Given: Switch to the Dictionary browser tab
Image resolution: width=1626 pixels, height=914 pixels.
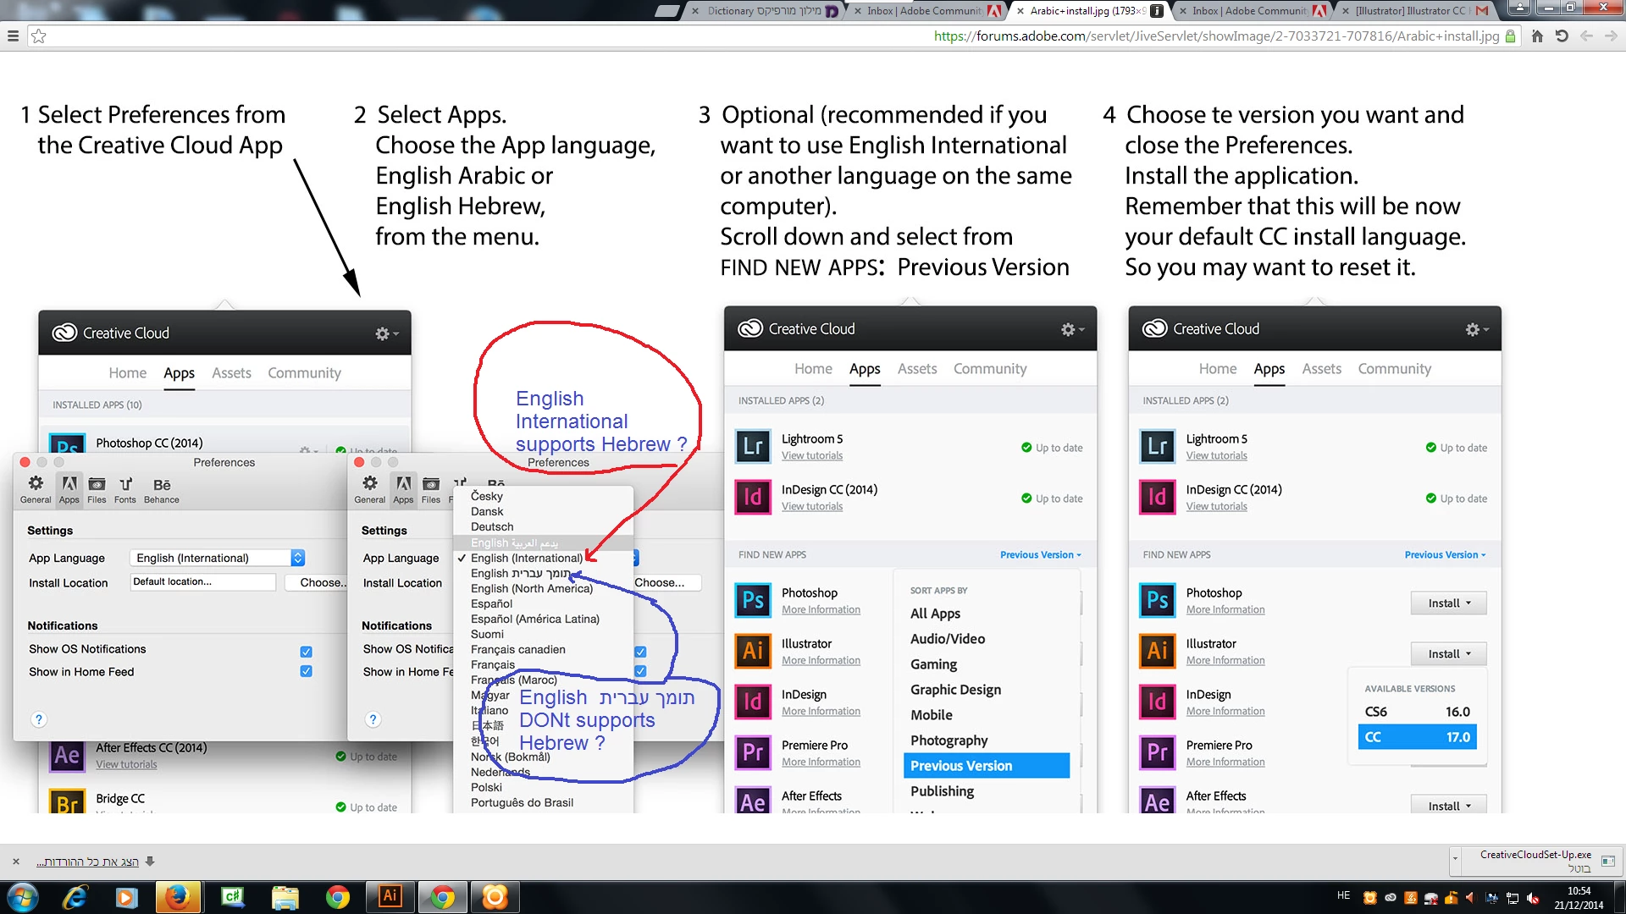Looking at the screenshot, I should point(764,11).
